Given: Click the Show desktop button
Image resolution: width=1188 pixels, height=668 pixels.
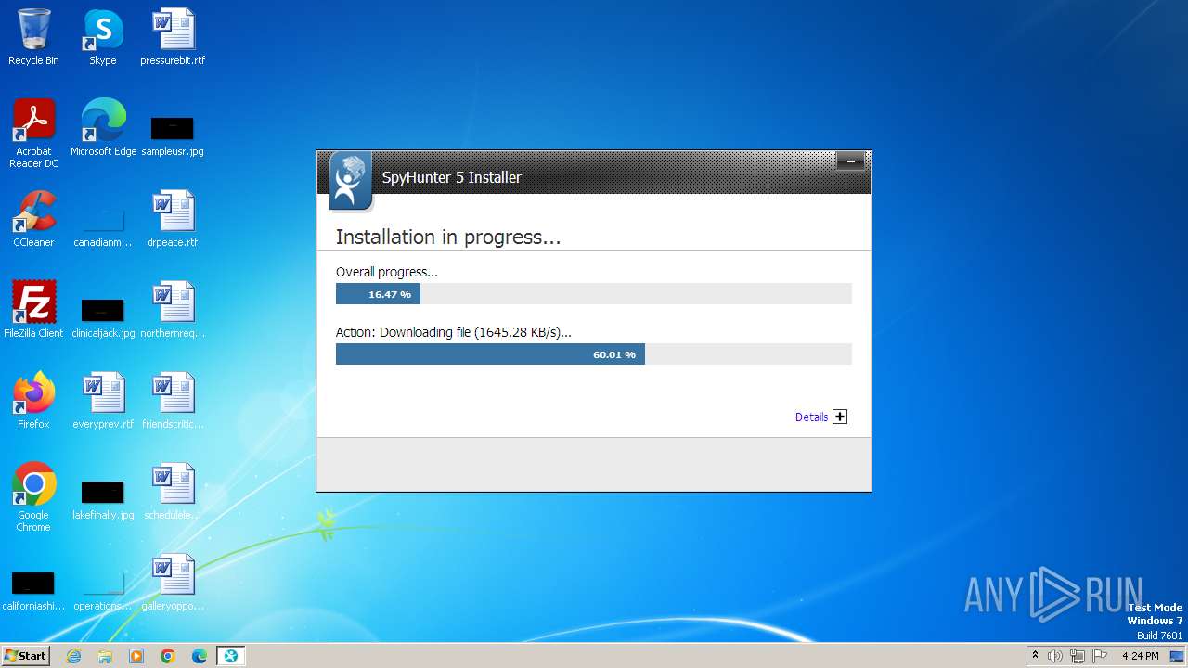Looking at the screenshot, I should tap(1178, 656).
